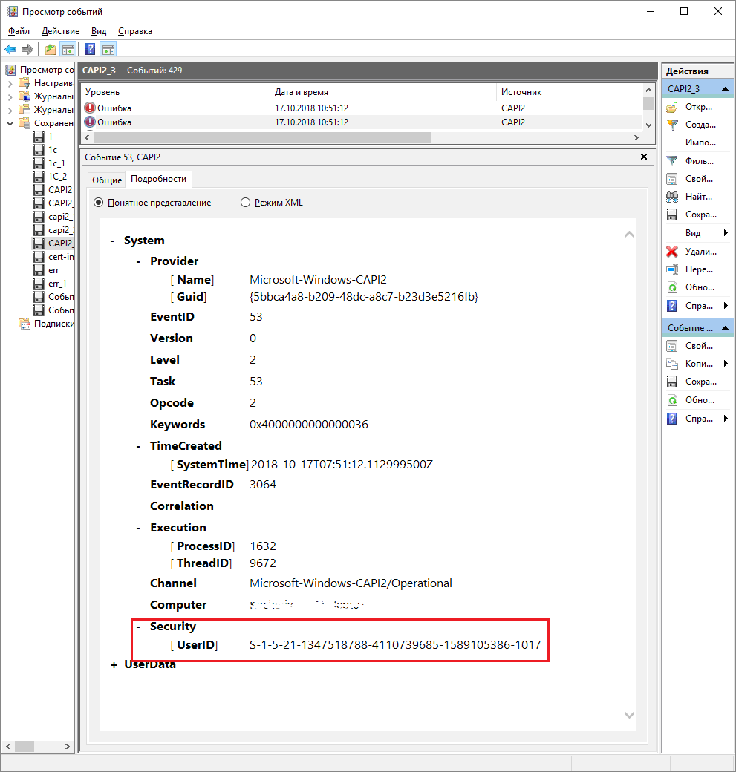Collapse the System node in details
Screen dimensions: 736x772
pos(112,241)
